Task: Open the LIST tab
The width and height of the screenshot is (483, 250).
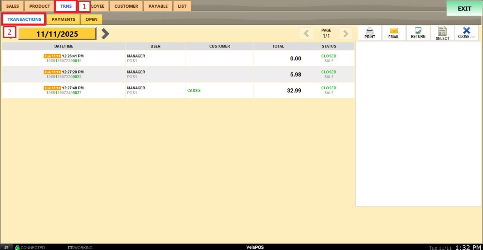Action: pyautogui.click(x=182, y=6)
